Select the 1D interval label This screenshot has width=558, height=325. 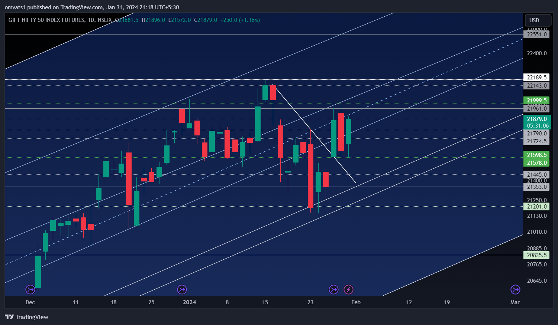click(91, 20)
